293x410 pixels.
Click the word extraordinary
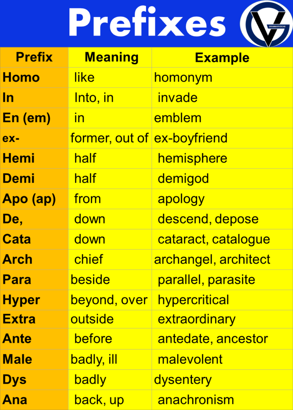[197, 319]
